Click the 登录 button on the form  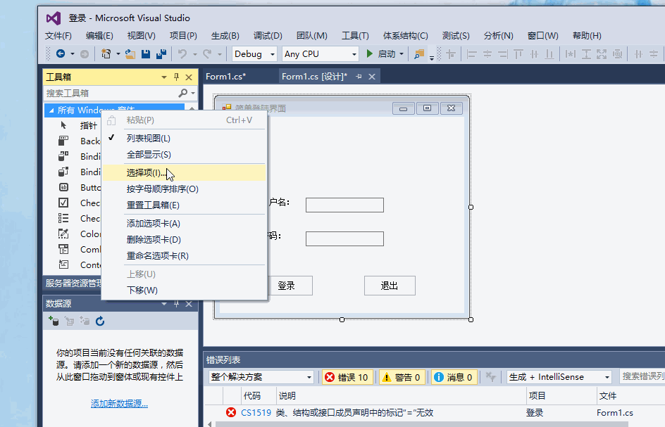point(290,286)
